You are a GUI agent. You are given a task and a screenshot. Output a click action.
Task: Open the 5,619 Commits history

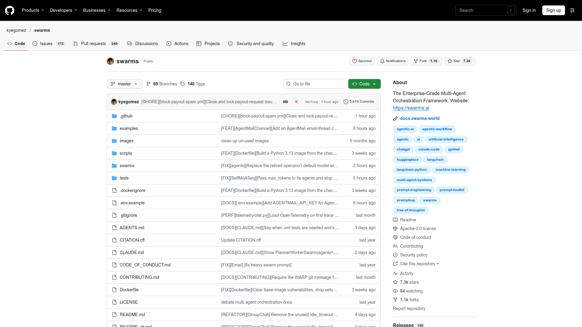click(x=359, y=102)
